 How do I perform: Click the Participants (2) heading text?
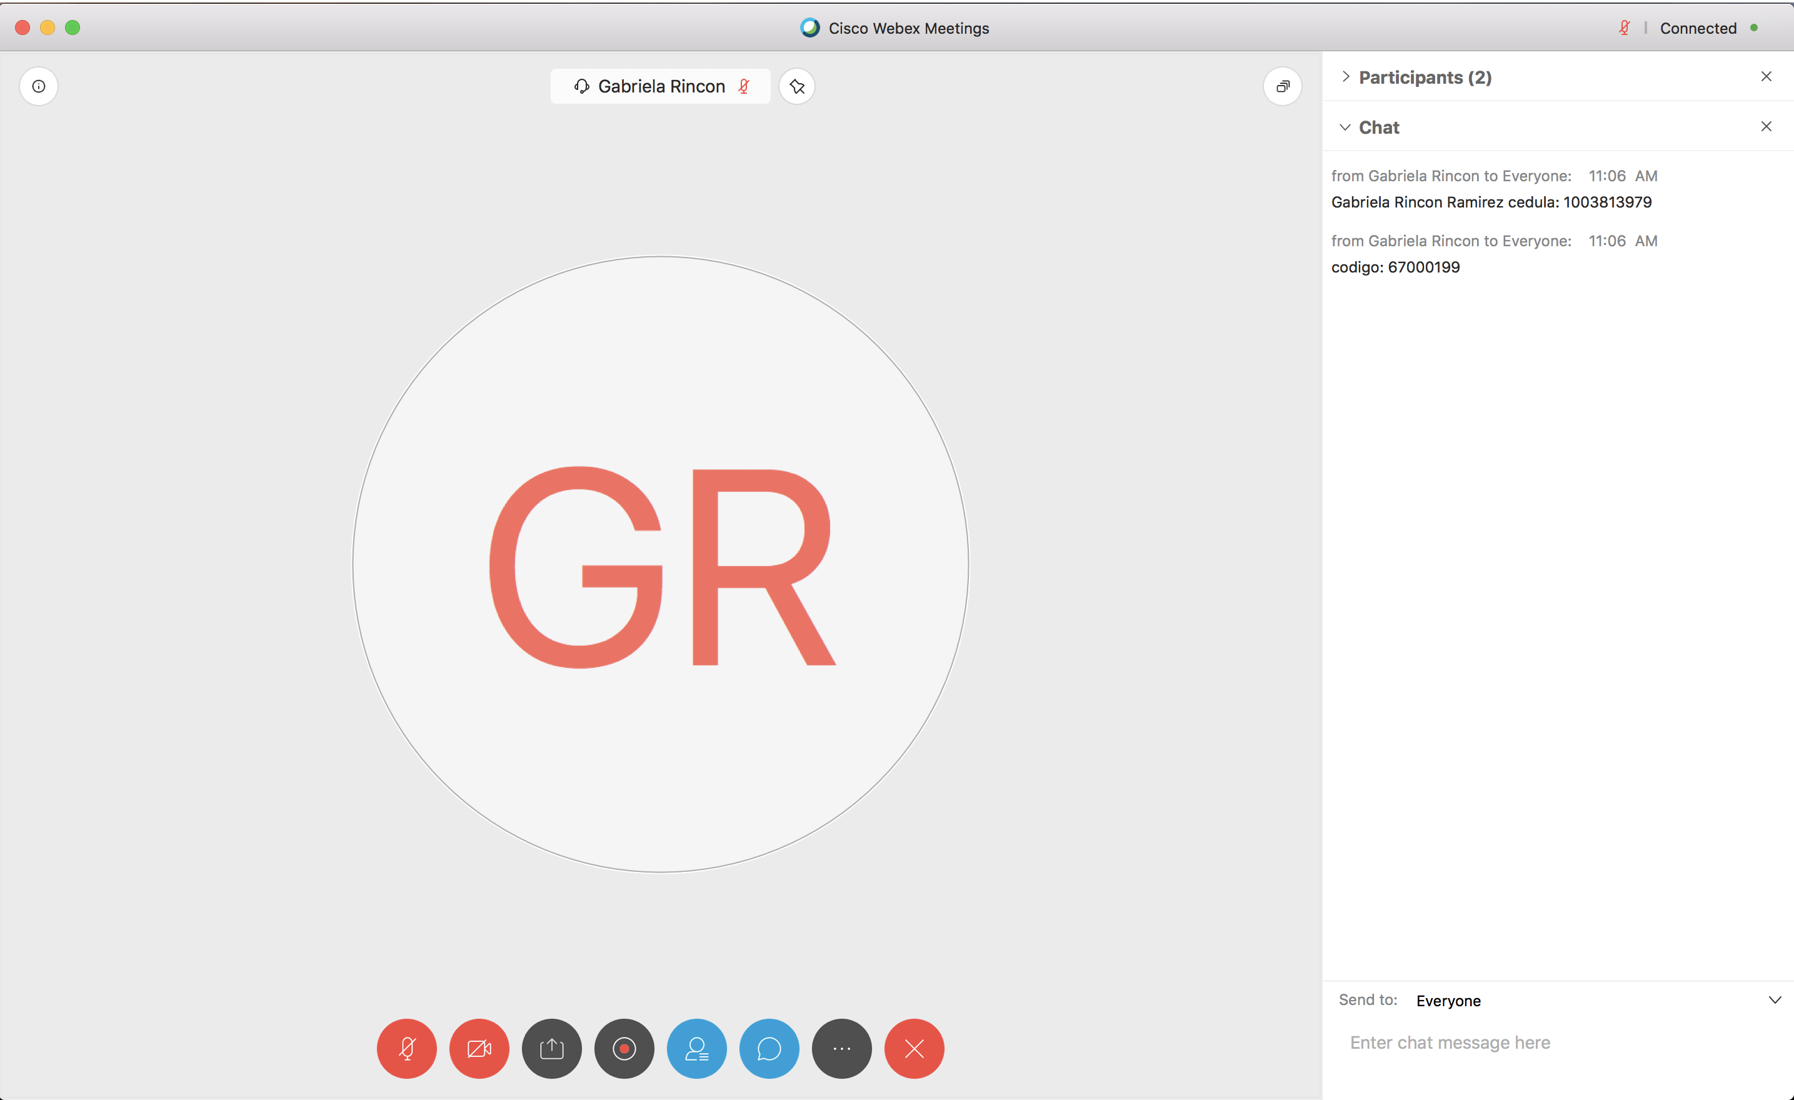tap(1425, 77)
